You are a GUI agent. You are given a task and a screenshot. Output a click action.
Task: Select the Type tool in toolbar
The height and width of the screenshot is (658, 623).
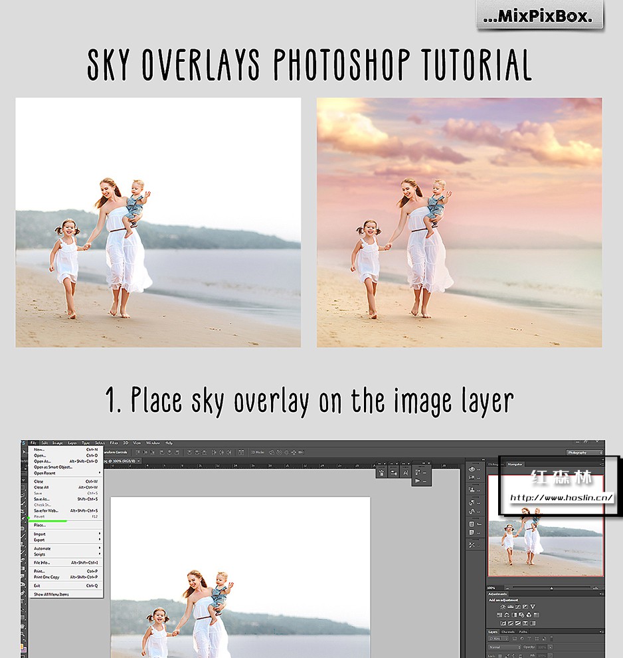23,601
